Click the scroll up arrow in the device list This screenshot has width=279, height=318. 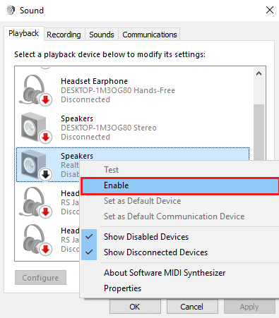(x=259, y=73)
